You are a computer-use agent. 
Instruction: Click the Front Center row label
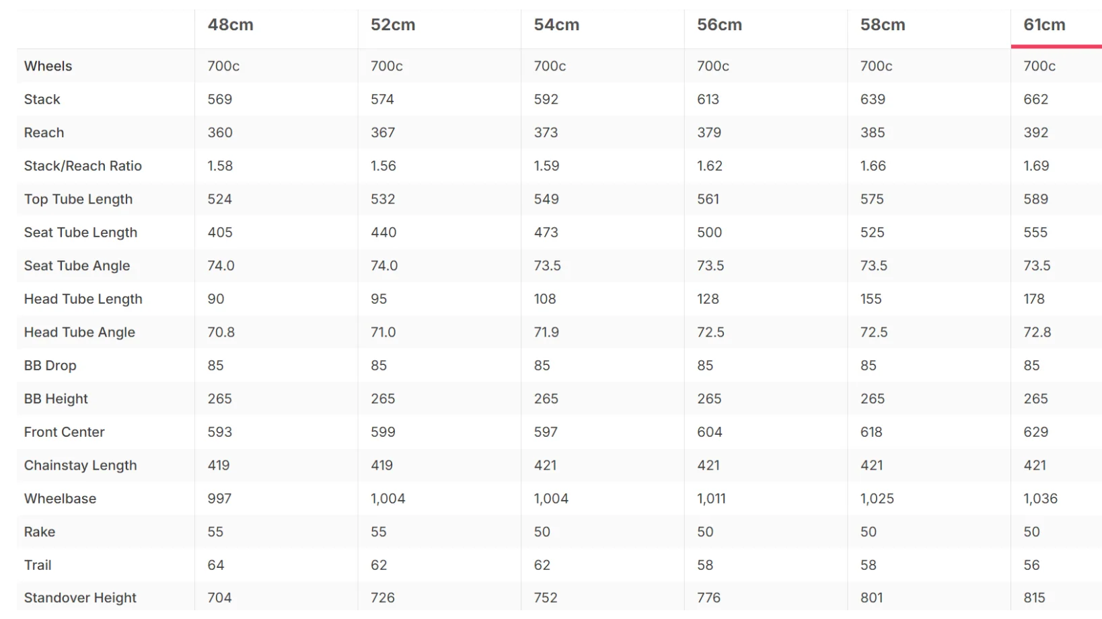click(64, 432)
